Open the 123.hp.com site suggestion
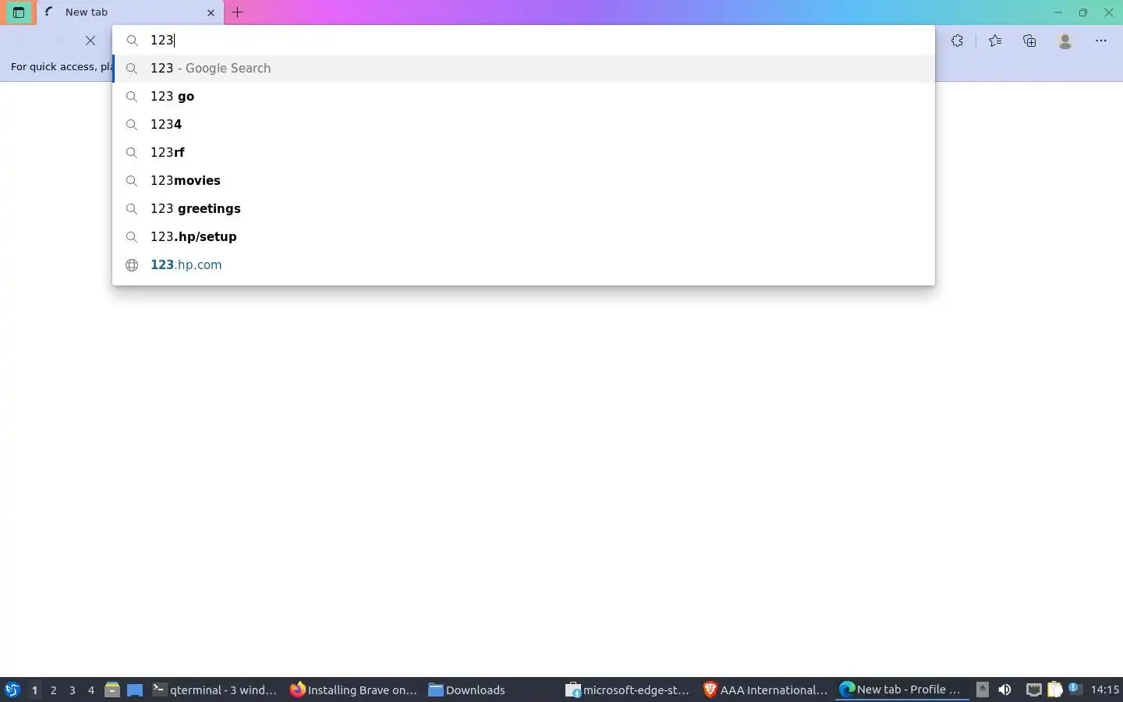This screenshot has height=702, width=1123. coord(523,264)
